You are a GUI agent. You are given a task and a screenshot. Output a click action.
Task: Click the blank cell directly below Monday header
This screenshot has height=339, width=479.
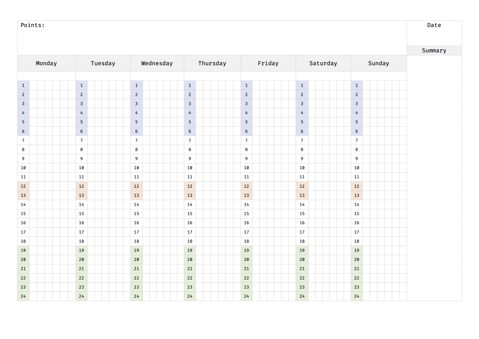(46, 76)
